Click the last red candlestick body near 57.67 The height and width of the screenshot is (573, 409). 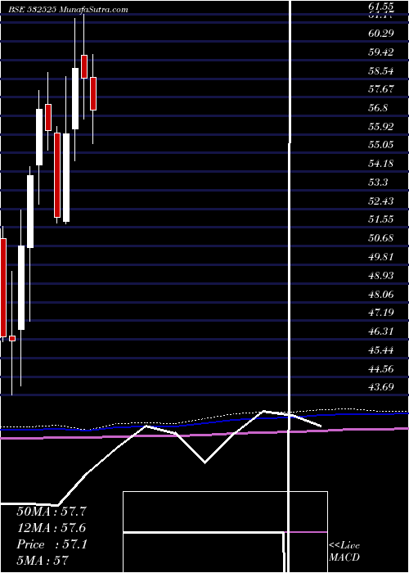93,93
